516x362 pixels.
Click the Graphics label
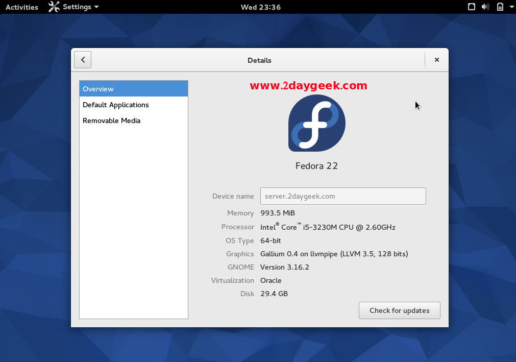coord(240,254)
